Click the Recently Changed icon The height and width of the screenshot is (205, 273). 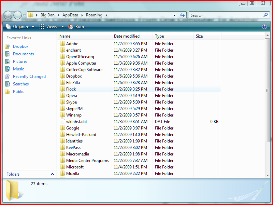[8, 77]
